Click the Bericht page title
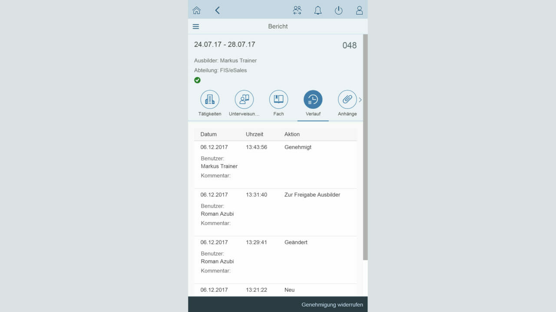556x312 pixels. [x=278, y=26]
